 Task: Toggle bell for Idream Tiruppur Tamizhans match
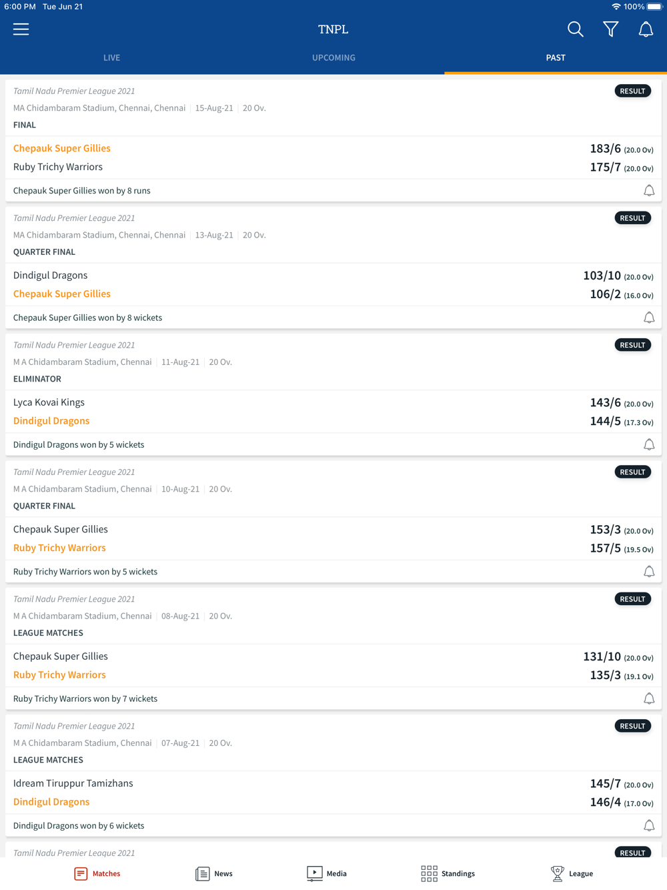(649, 825)
